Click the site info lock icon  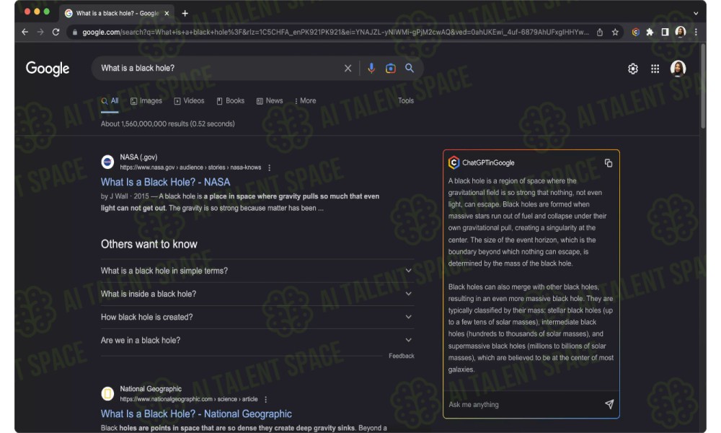point(75,32)
